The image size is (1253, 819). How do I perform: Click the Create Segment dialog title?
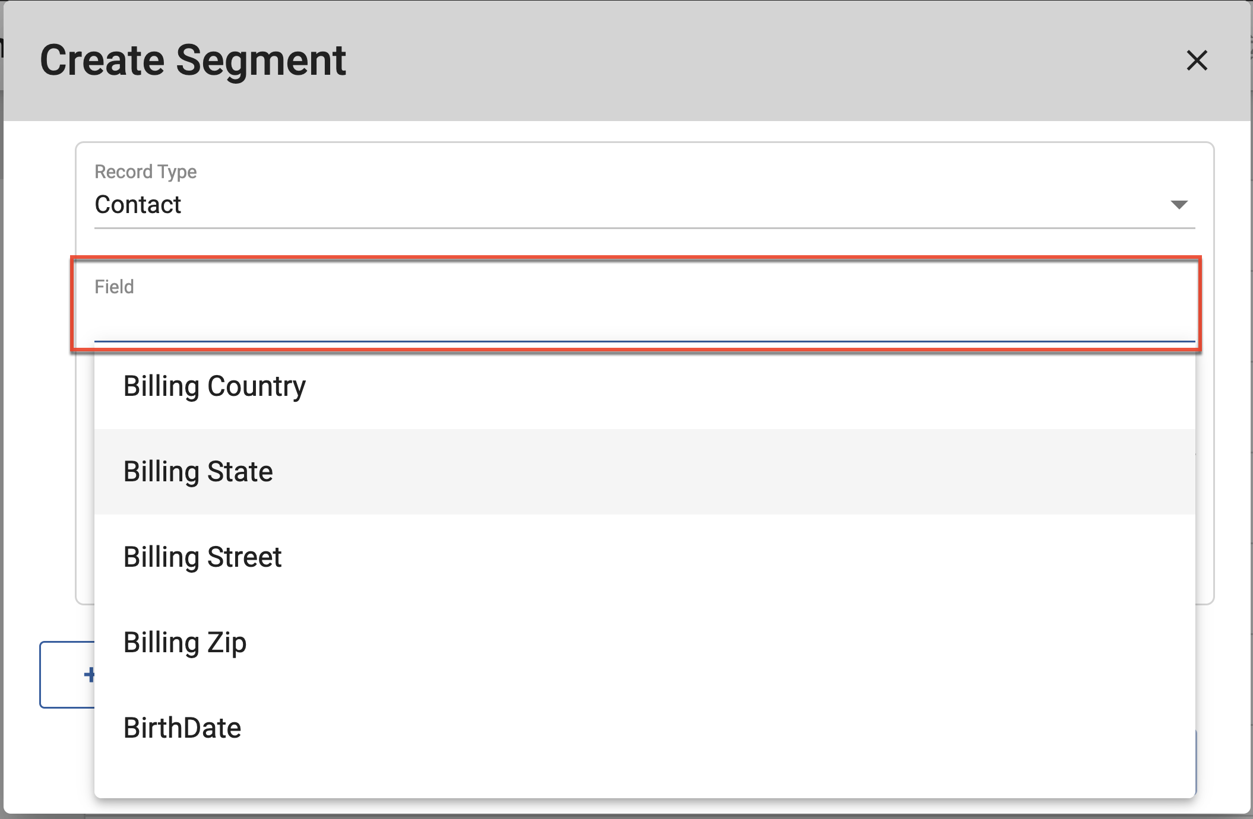tap(193, 61)
